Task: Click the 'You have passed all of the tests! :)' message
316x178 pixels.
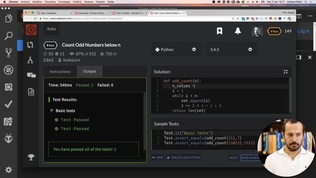Action: point(84,149)
